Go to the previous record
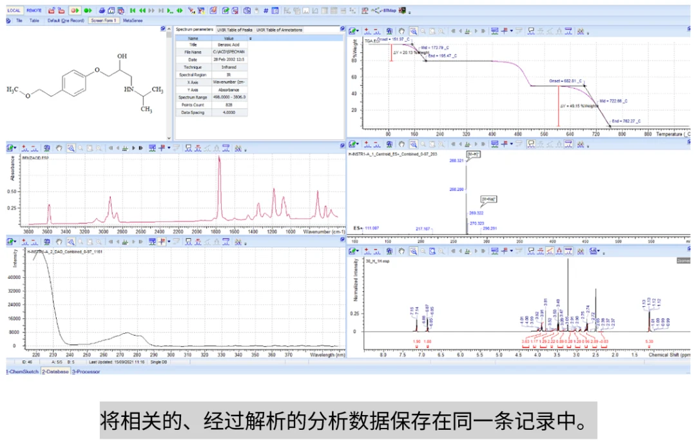Viewport: 696px width, 444px height. 142,10
